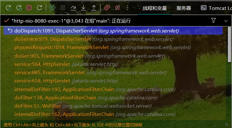232x128 pixels.
Task: Select the service:564 HttpServlet frame
Action: [x=113, y=64]
